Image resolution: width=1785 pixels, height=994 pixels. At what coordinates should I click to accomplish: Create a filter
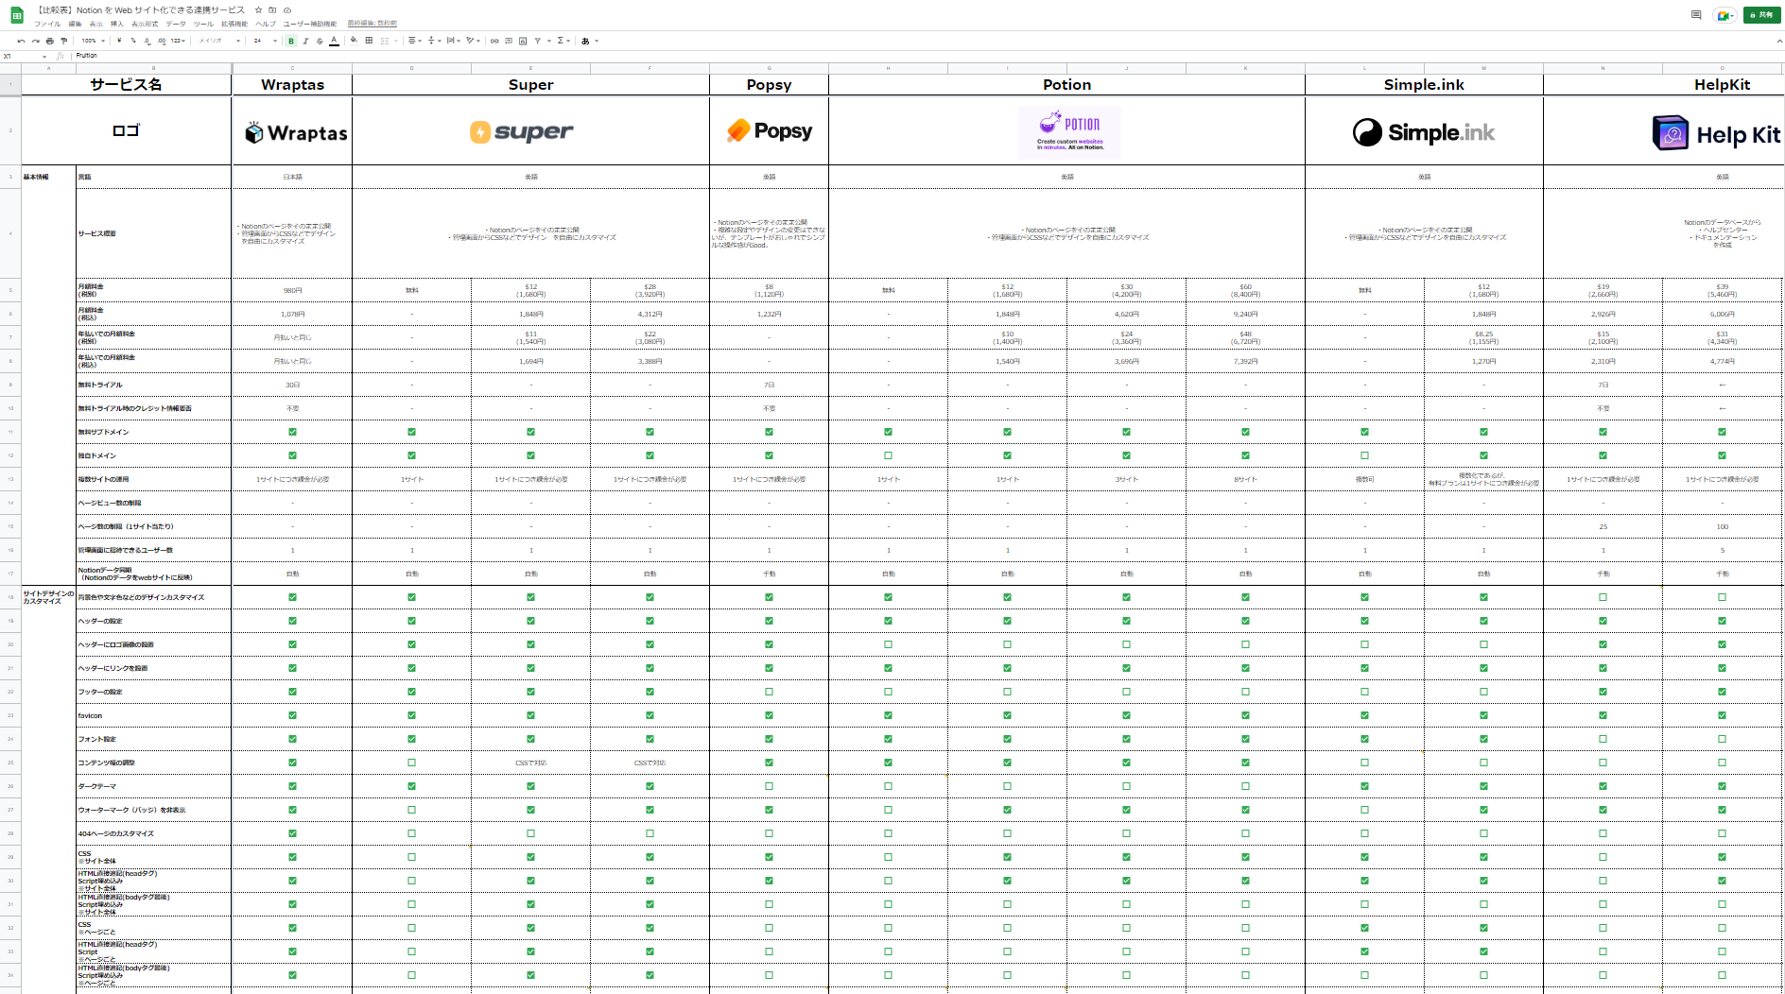pyautogui.click(x=538, y=41)
